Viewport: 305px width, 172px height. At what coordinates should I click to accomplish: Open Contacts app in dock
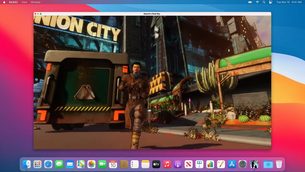[124, 164]
